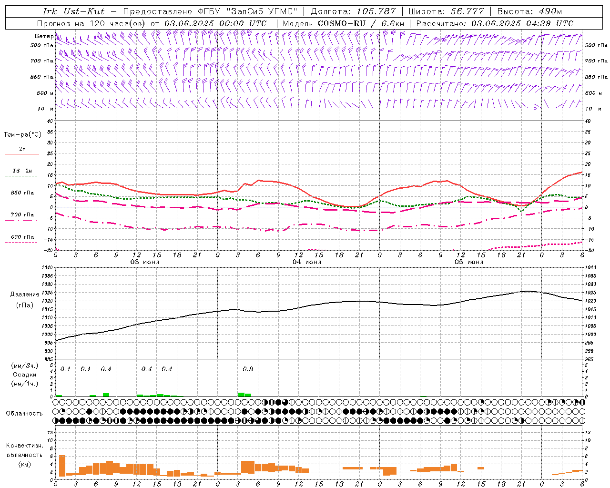Image resolution: width=610 pixels, height=488 pixels.
Task: Click the 2м temperature legend entry
Action: 22,149
